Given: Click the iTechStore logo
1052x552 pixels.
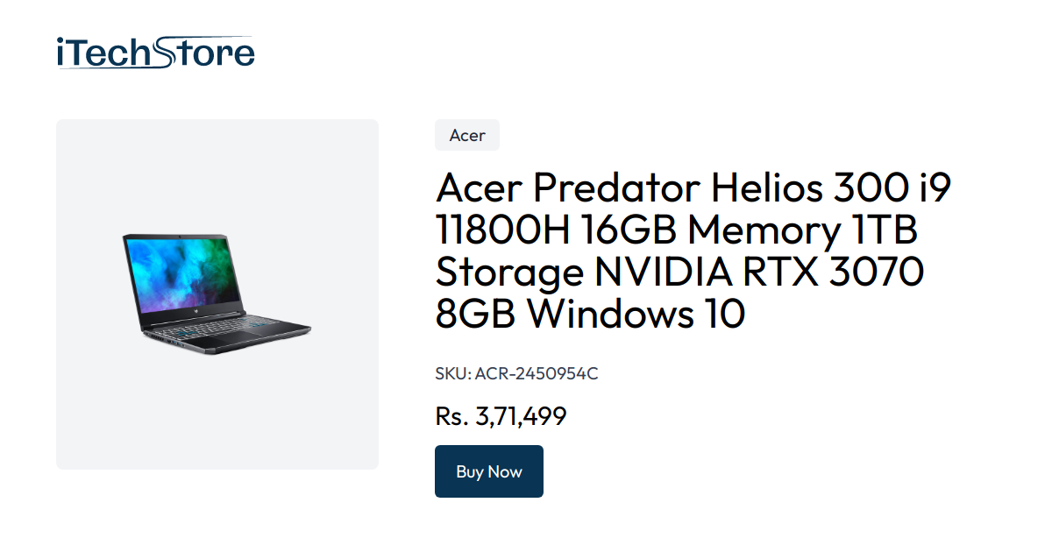Looking at the screenshot, I should click(153, 51).
